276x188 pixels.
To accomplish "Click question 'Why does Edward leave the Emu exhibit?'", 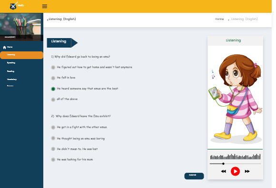I will [81, 116].
